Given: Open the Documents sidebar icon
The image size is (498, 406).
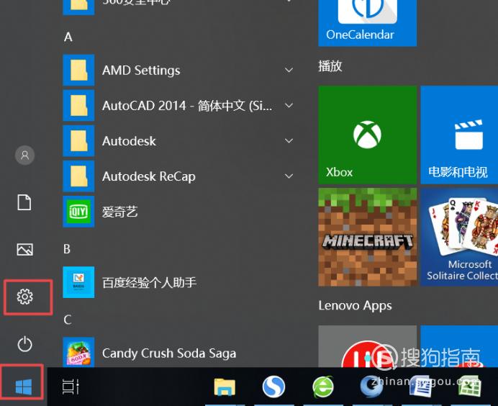Looking at the screenshot, I should click(x=24, y=202).
